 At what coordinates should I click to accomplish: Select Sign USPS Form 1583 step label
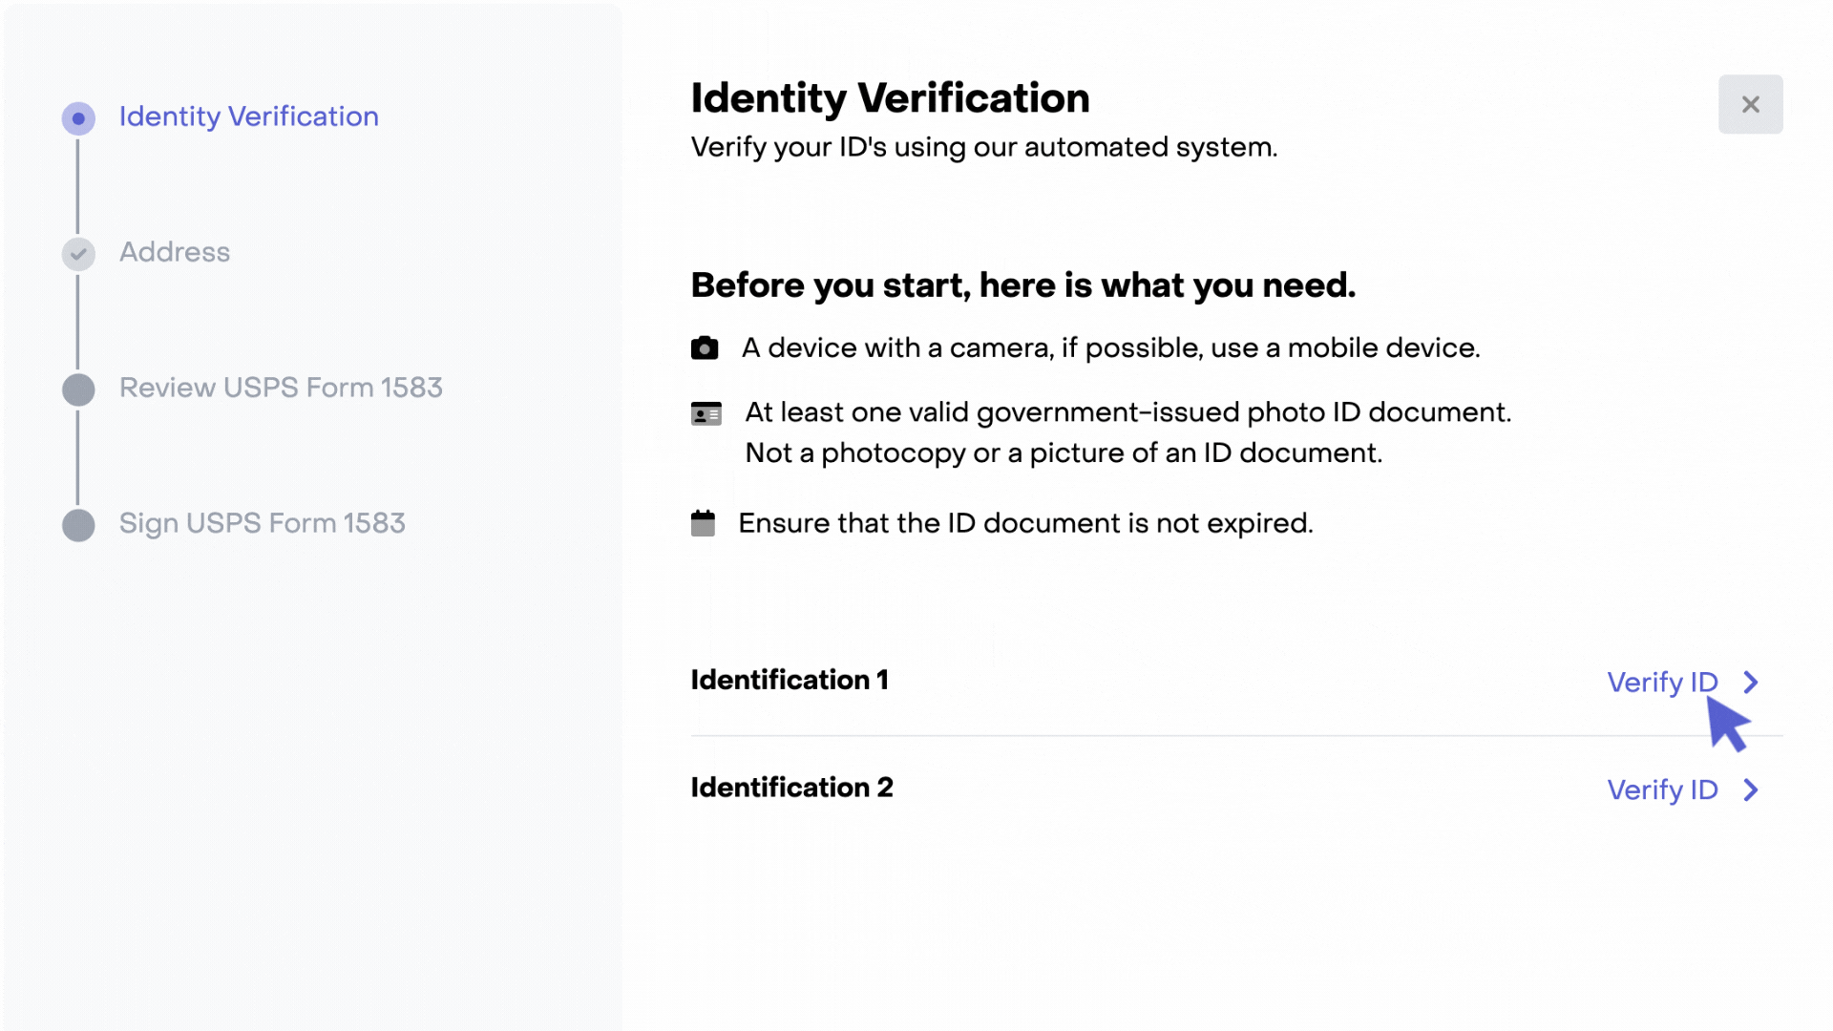click(262, 523)
